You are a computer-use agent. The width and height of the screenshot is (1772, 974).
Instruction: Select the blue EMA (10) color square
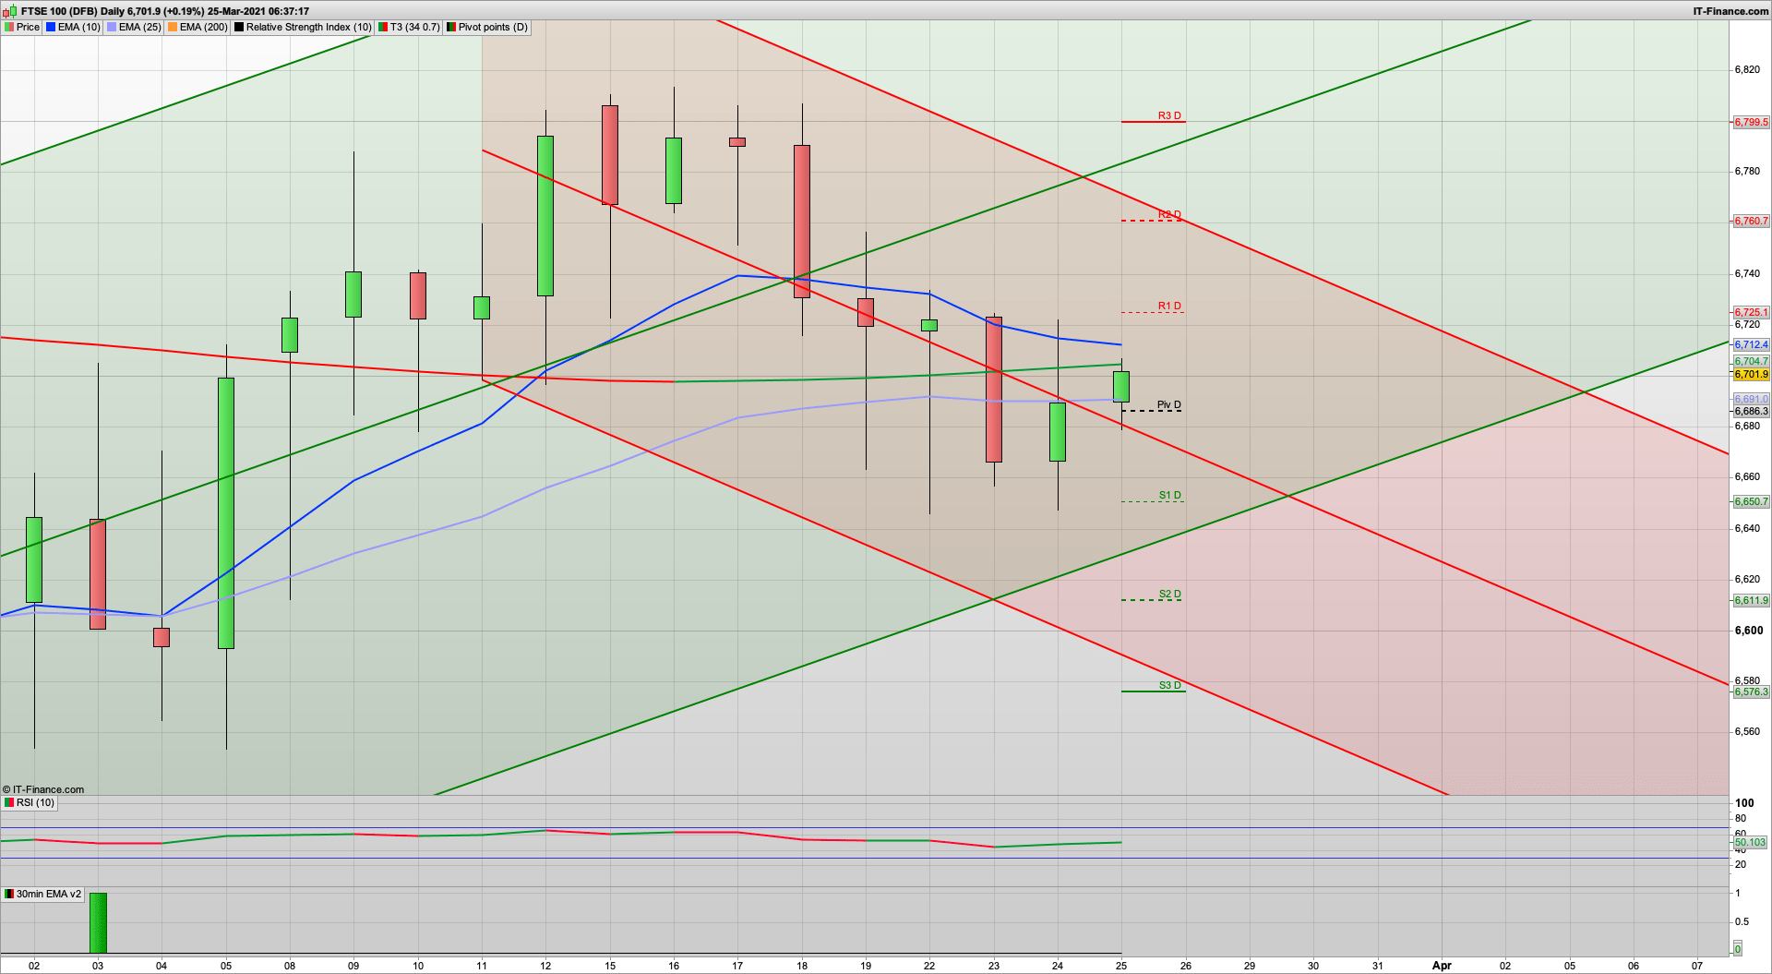click(x=51, y=27)
